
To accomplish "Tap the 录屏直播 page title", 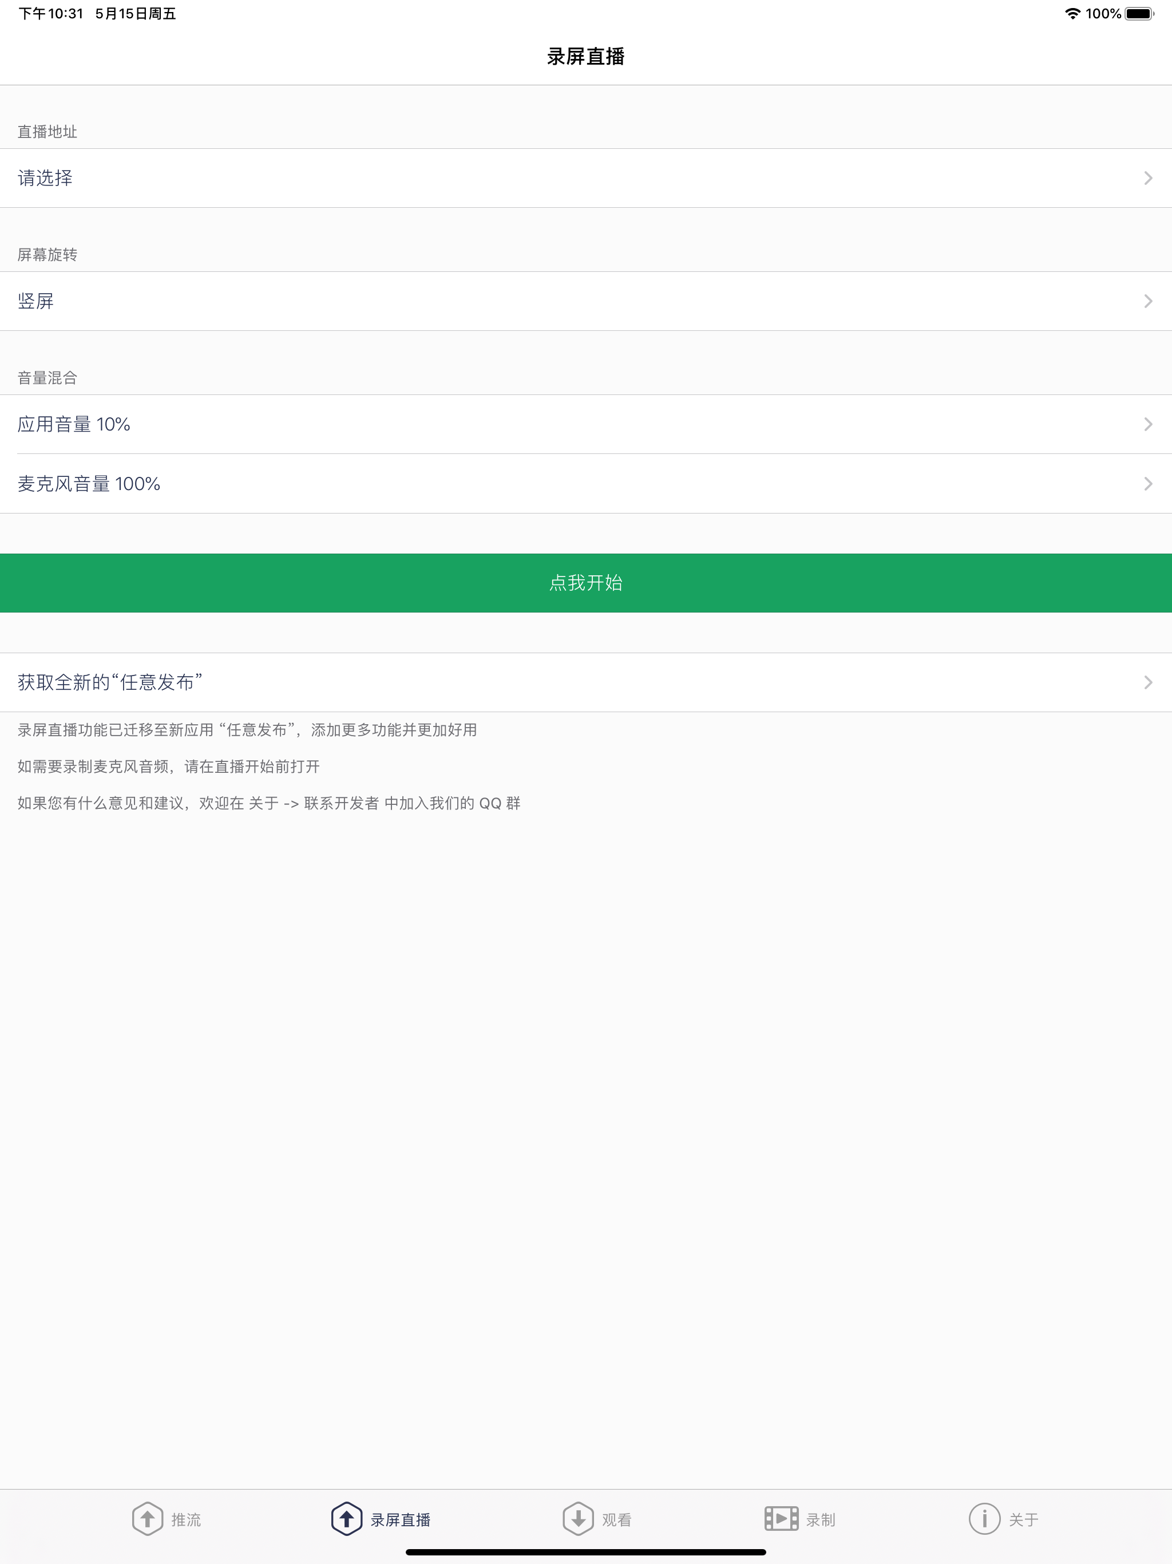I will coord(586,57).
